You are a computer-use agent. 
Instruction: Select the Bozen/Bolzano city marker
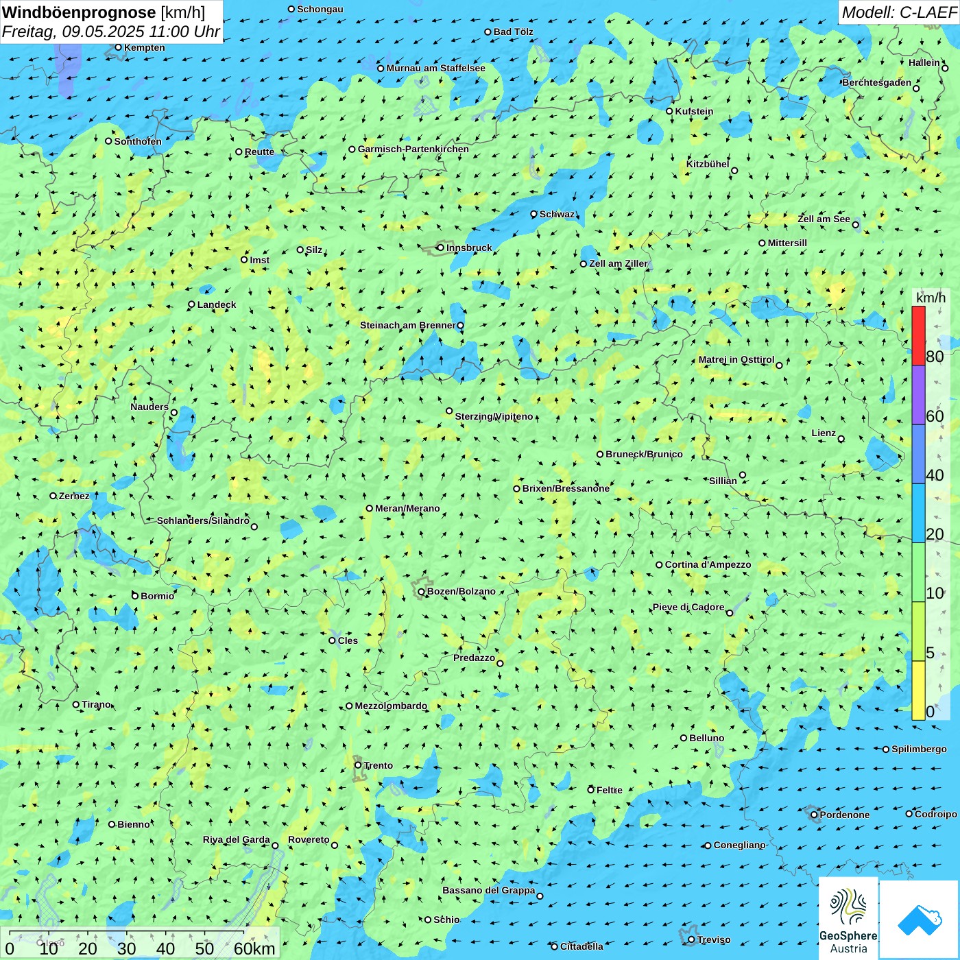pos(422,592)
